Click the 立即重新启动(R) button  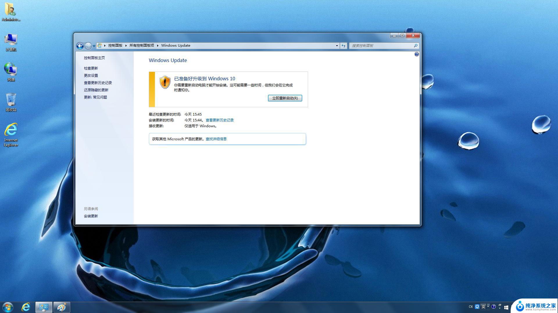pos(285,98)
